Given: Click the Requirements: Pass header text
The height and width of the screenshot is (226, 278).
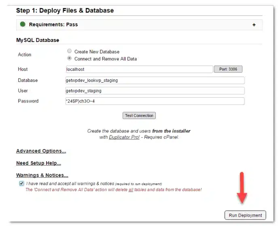Looking at the screenshot, I should pos(53,24).
